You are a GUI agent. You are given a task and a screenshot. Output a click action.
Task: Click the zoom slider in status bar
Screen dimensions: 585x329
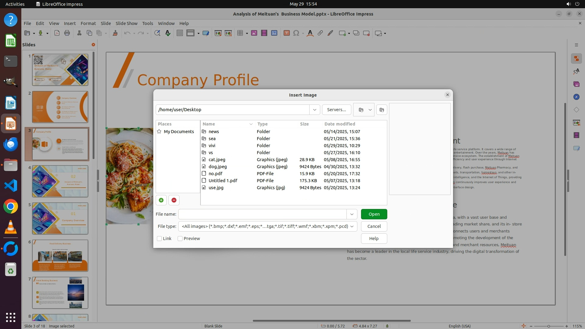[x=548, y=326]
